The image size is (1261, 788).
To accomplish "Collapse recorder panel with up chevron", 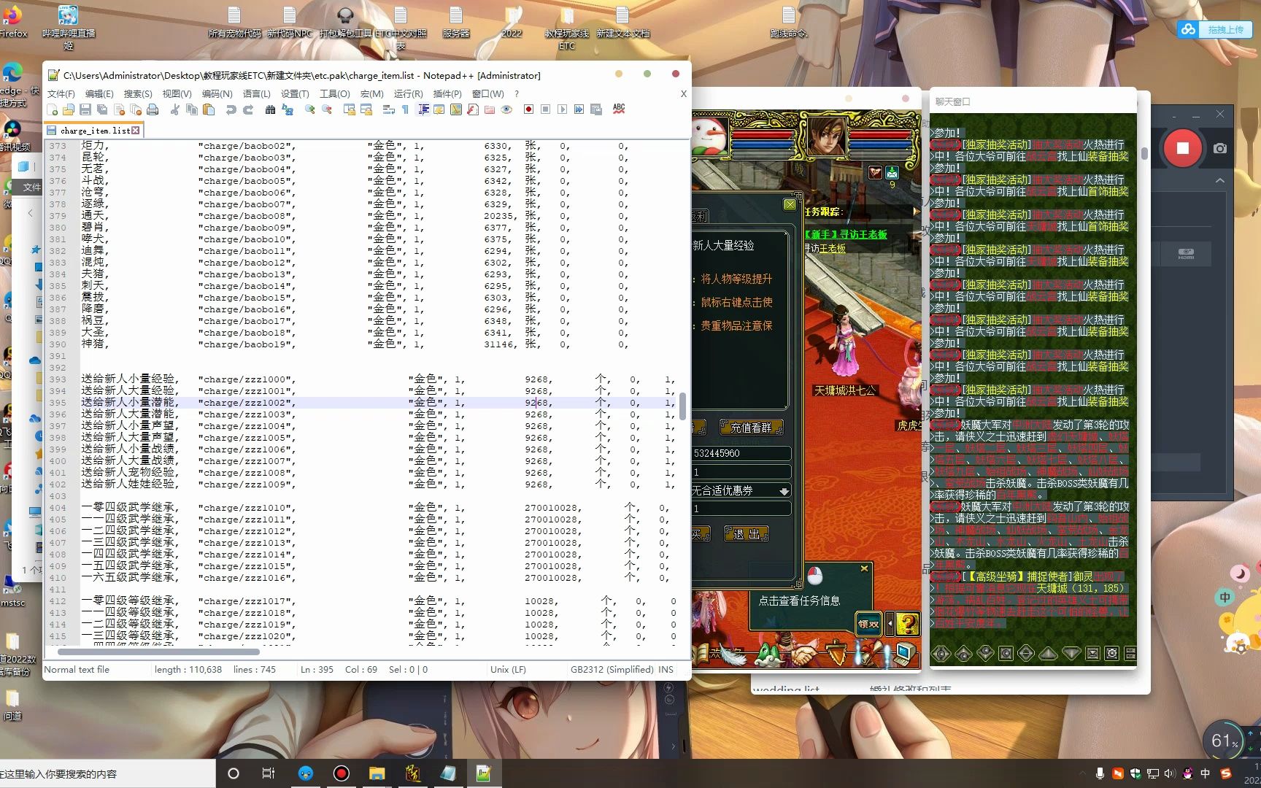I will pos(1220,180).
